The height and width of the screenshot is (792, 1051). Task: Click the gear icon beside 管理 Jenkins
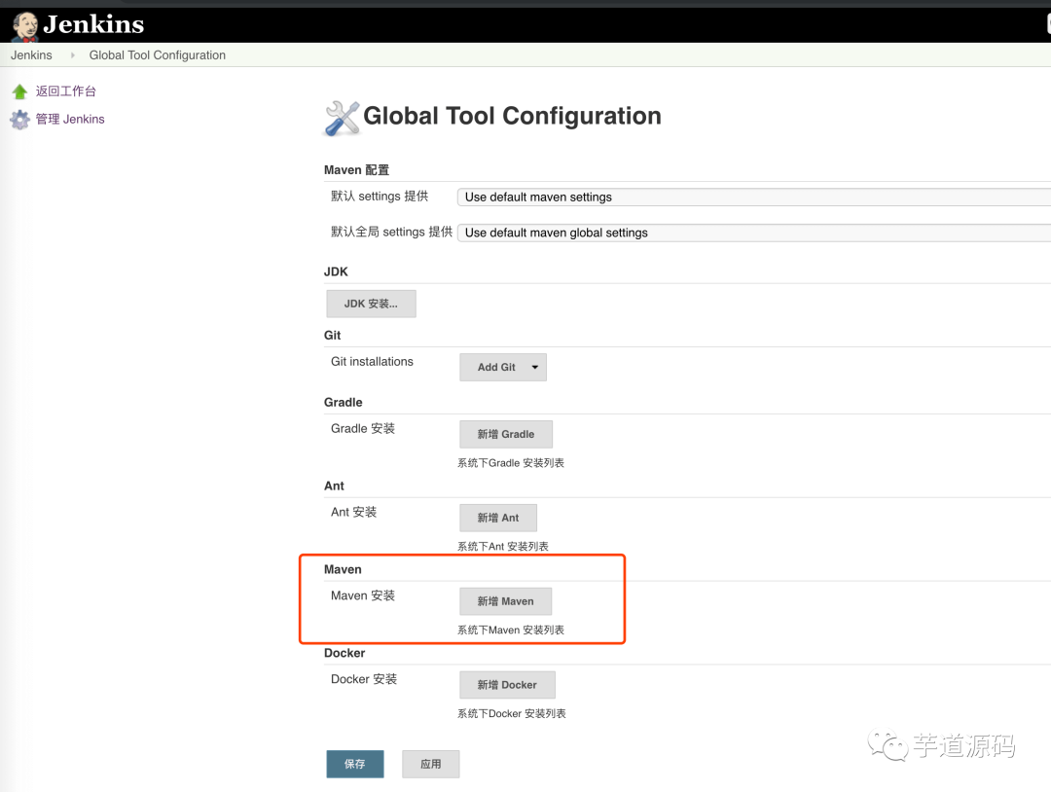point(19,120)
